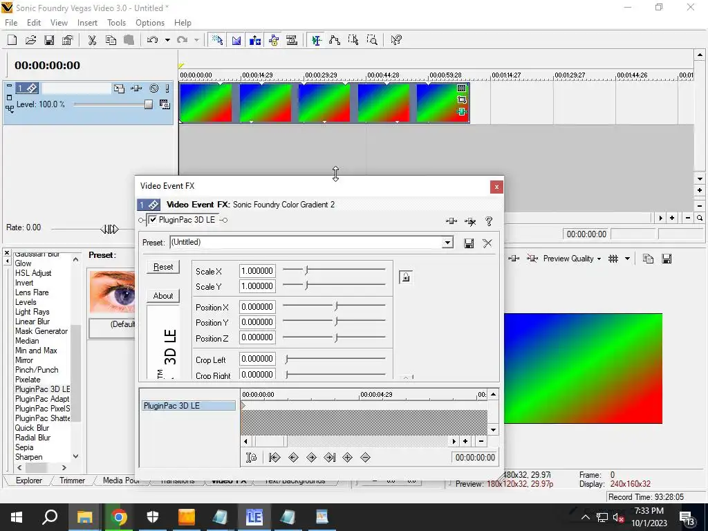The height and width of the screenshot is (531, 708).
Task: Add a keyframe with plus diamond button
Action: click(x=347, y=458)
